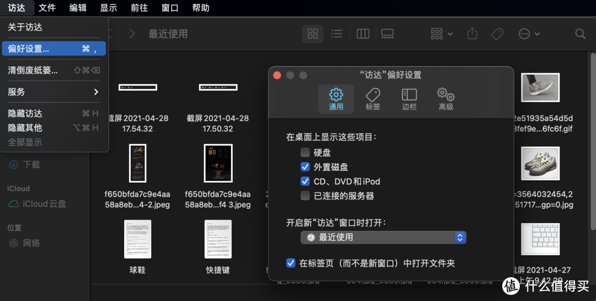
Task: Click the tag icon in Finder toolbar
Action: (x=497, y=34)
